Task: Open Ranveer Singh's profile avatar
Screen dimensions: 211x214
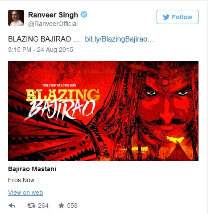Action: tap(16, 18)
